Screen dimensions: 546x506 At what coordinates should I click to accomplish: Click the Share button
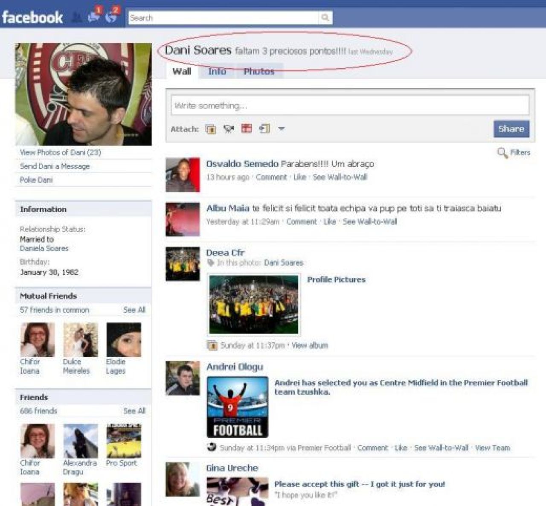[x=511, y=129]
